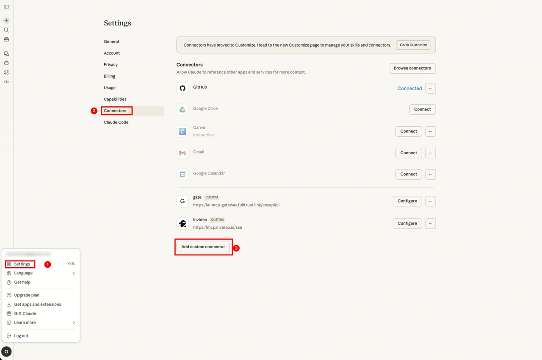Open the code icon in the sidebar
The width and height of the screenshot is (542, 360).
coord(6,82)
